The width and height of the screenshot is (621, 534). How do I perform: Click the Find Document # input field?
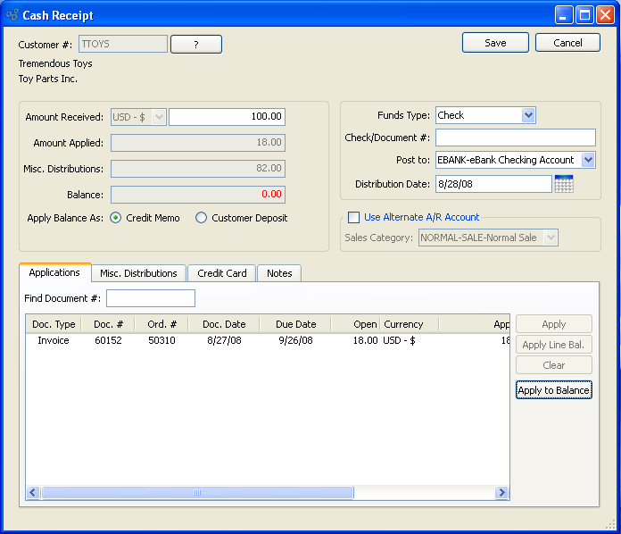[150, 298]
